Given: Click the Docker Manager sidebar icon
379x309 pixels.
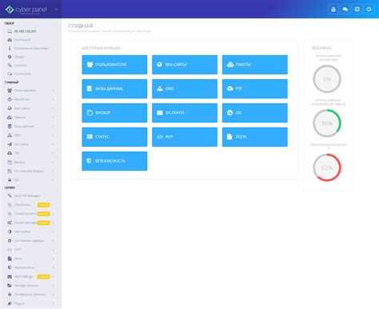Looking at the screenshot, I should [10, 223].
